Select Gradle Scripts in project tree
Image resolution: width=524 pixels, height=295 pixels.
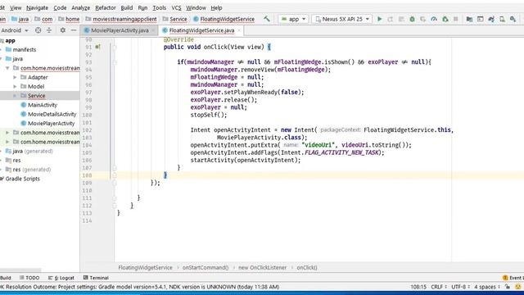point(22,179)
